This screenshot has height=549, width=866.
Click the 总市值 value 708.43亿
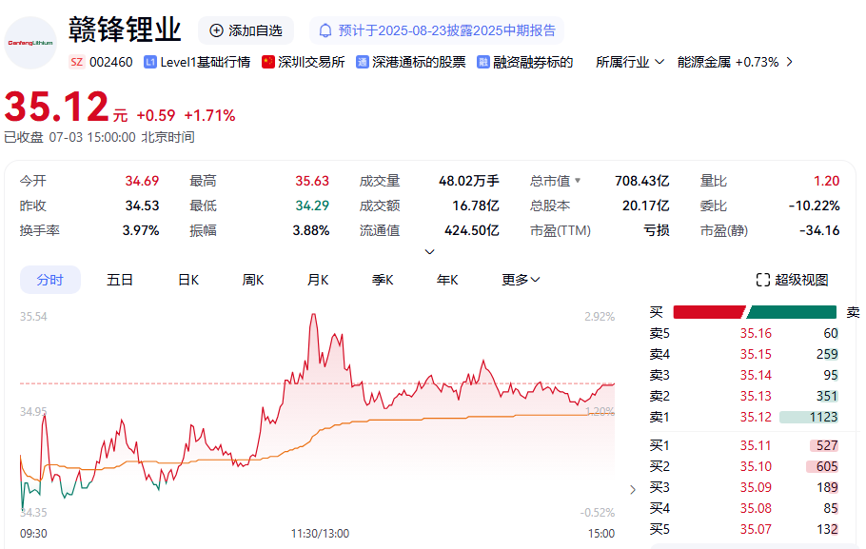click(641, 181)
